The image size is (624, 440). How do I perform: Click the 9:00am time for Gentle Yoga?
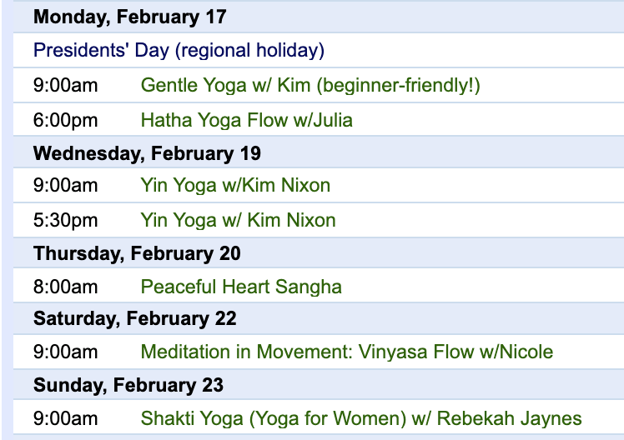tap(66, 86)
